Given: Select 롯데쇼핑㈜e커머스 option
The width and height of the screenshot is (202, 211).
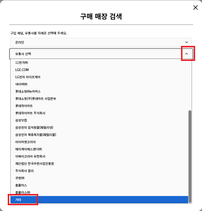Looking at the screenshot, I should (99, 92).
